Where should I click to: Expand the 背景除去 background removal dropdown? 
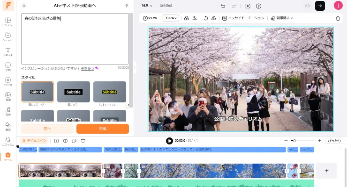pos(282,18)
